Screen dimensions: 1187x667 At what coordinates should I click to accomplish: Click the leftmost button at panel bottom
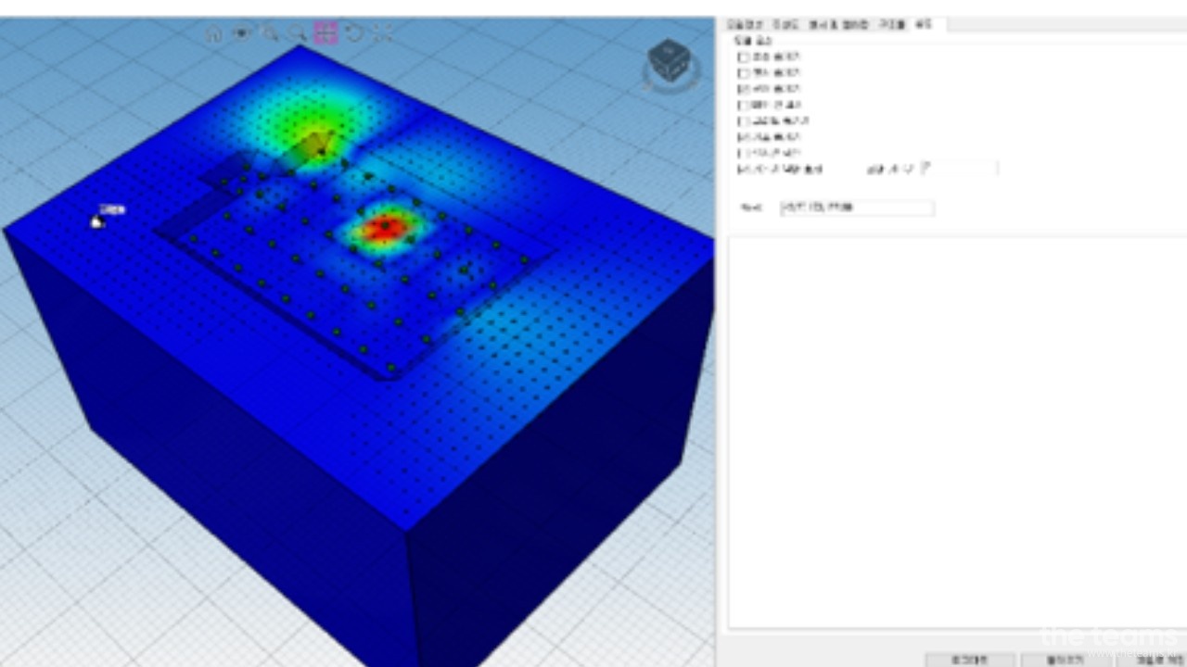click(969, 660)
